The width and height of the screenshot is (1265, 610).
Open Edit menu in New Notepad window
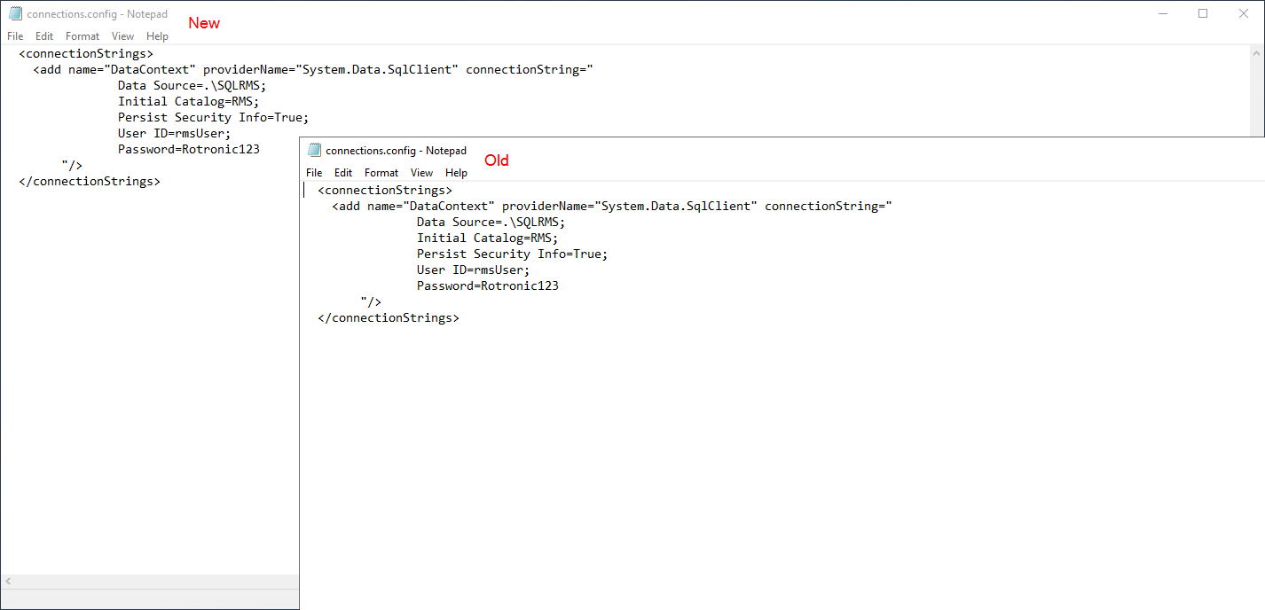coord(44,36)
